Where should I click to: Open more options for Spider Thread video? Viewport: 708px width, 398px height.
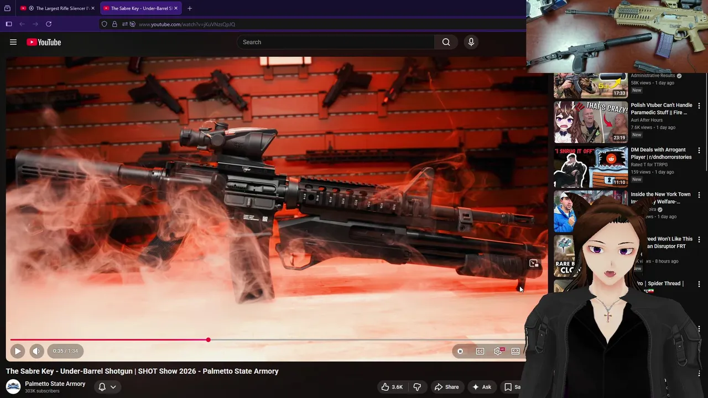pos(699,284)
